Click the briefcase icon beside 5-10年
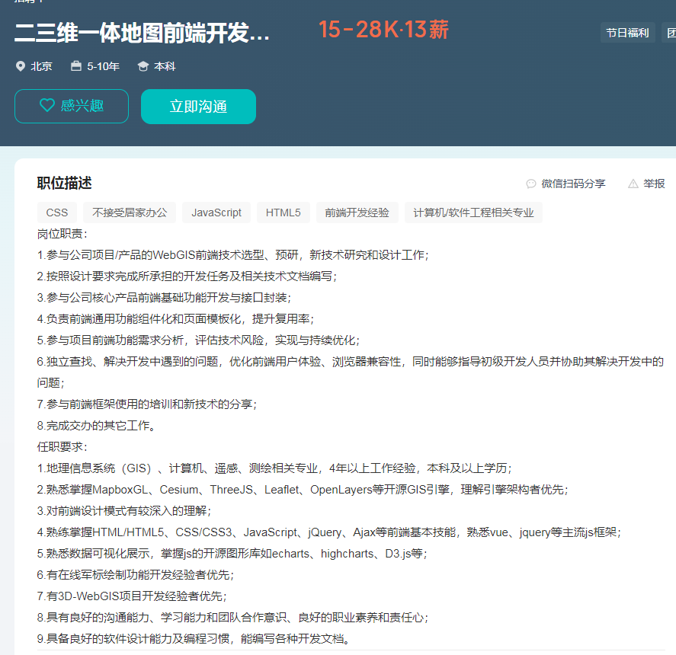 pos(76,66)
